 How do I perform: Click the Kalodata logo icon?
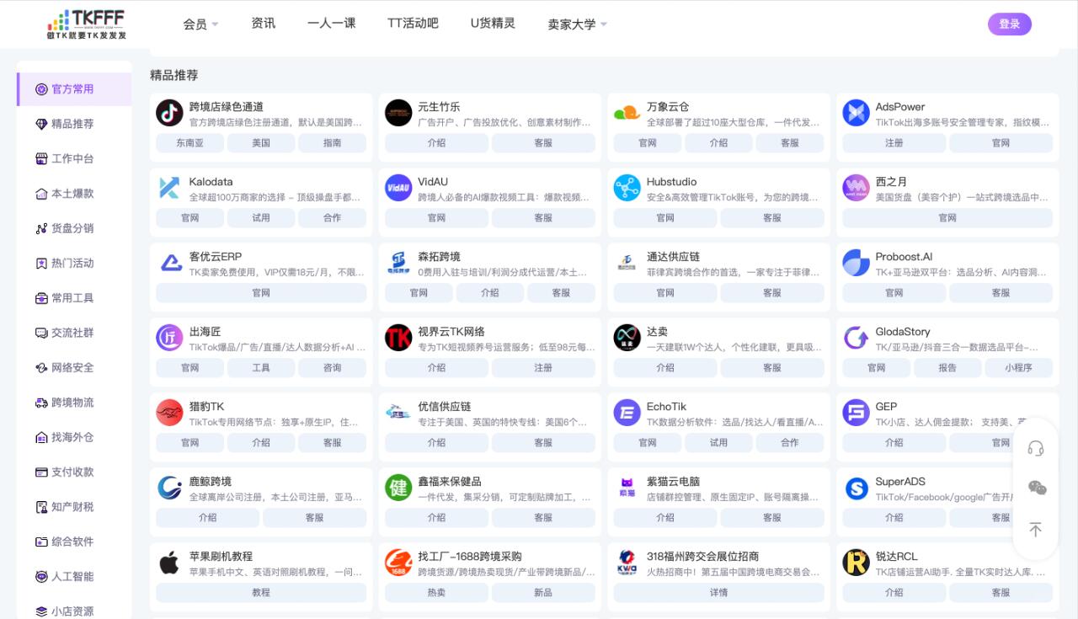point(169,188)
